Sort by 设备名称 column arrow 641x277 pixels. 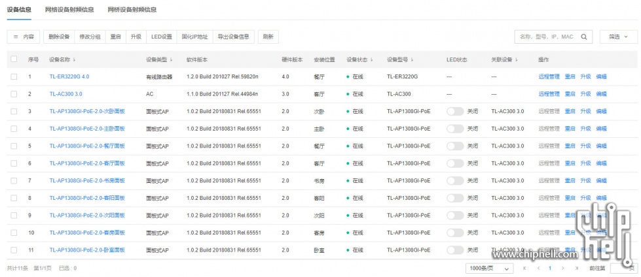pyautogui.click(x=74, y=59)
